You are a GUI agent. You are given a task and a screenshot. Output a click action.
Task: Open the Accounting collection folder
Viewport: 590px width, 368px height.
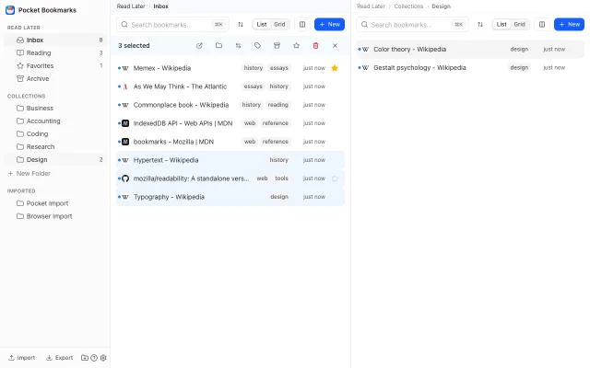pyautogui.click(x=55, y=121)
